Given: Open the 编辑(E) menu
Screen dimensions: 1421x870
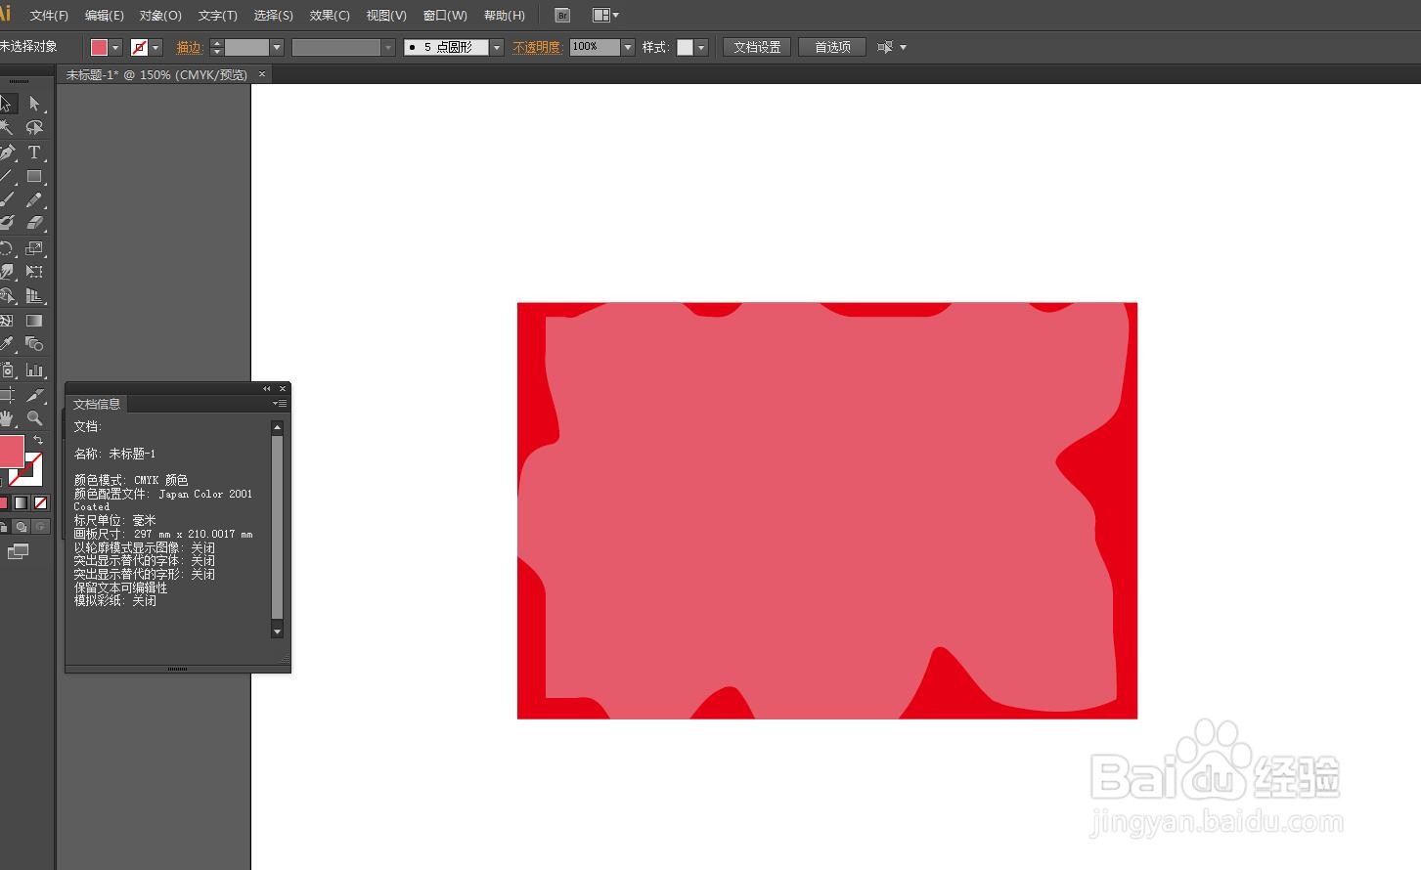Looking at the screenshot, I should (104, 16).
